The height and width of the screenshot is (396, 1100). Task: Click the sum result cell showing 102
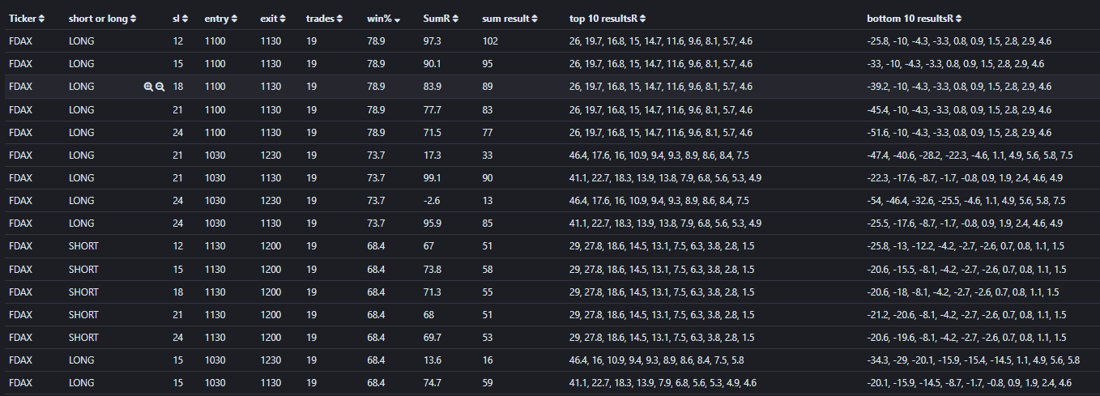[489, 40]
